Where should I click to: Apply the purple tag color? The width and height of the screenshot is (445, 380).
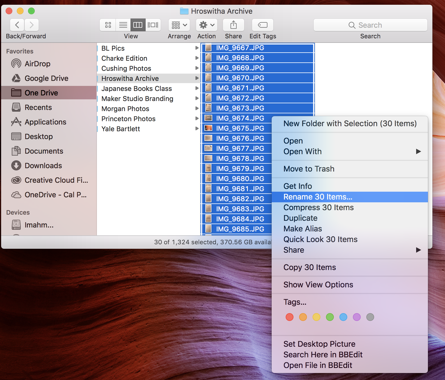pyautogui.click(x=357, y=317)
